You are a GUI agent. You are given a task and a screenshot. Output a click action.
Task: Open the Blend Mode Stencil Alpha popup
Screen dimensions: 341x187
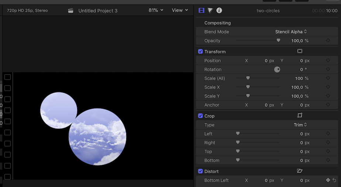[x=291, y=32]
